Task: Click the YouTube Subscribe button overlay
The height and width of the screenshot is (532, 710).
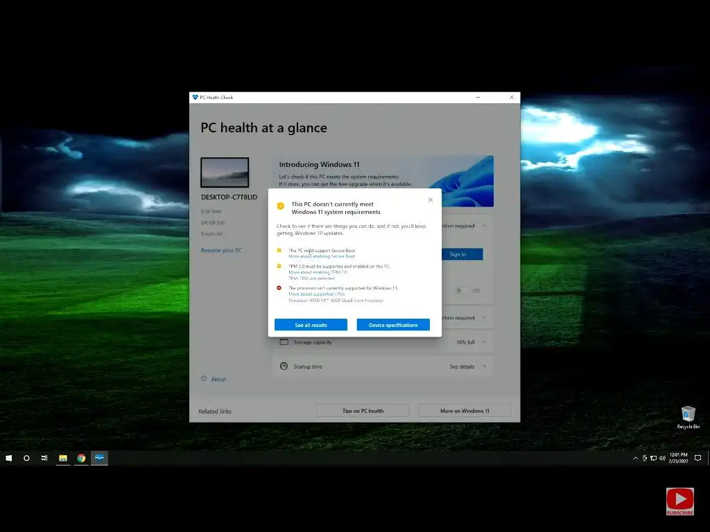Action: (679, 502)
